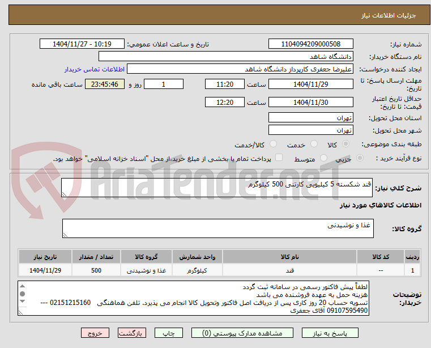Click the ایجاد کننده درخواست field
Viewport: 431px width, 348px height.
coord(240,69)
